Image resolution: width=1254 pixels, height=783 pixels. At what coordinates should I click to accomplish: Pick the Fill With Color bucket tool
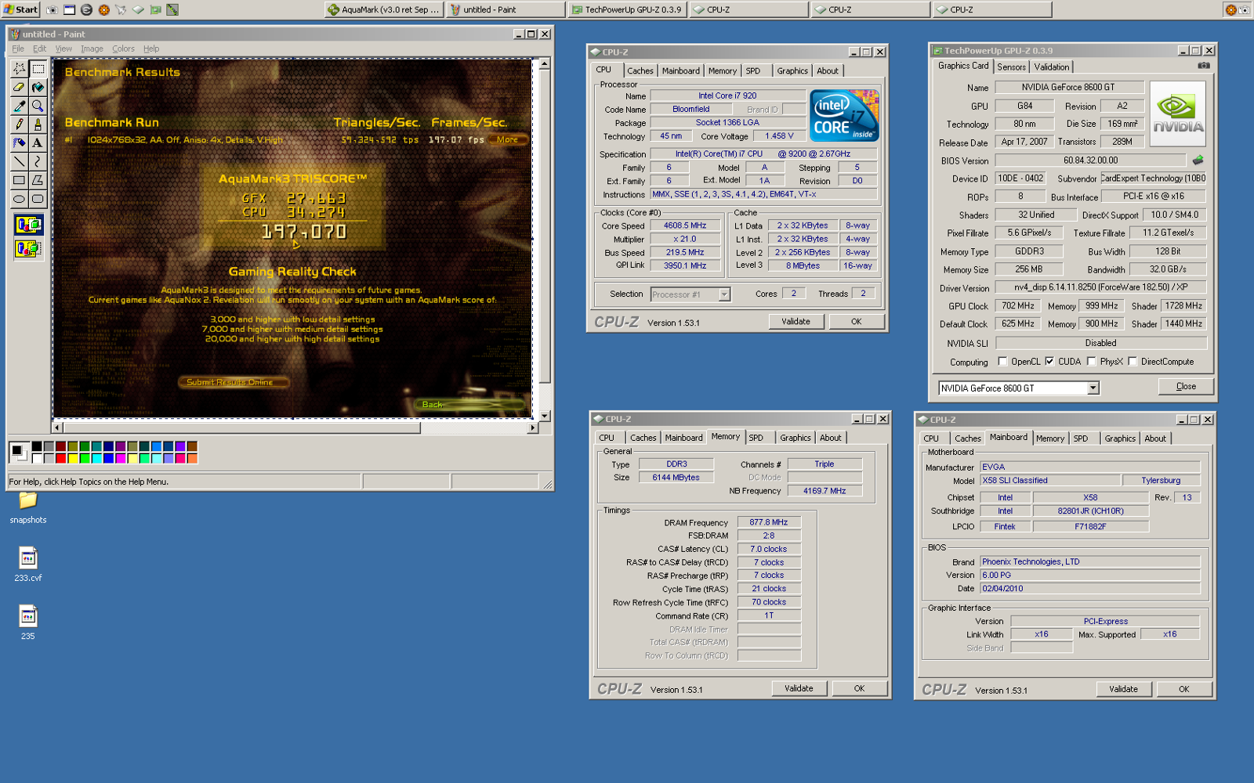click(x=38, y=87)
